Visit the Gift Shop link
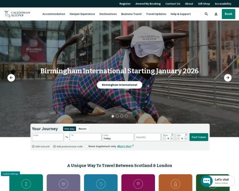The image size is (239, 191). (204, 4)
